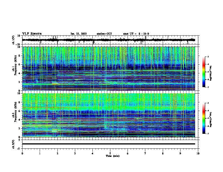Viewport: 223px width, 172px height.
Task: Click the time axis tick label "1"
Action: tap(40, 153)
